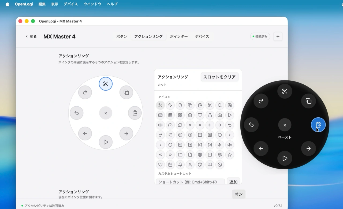Screen dimensions: 343x209
Task: Open the 表示 menu in menu bar
Action: point(55,4)
